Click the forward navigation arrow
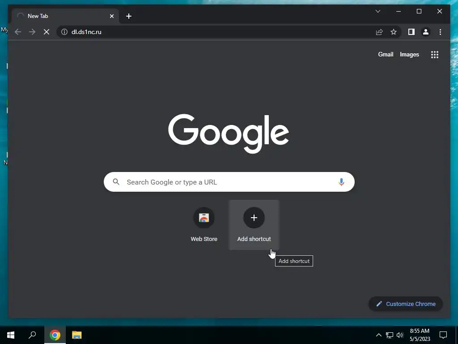This screenshot has height=344, width=458. 32,32
